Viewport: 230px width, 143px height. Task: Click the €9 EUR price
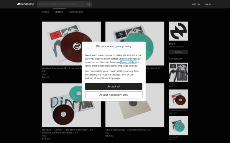point(46,77)
